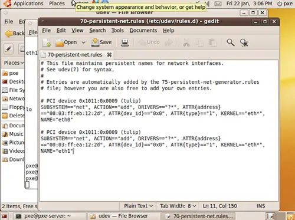This screenshot has width=295, height=220.
Task: Go Back in the File Browser window
Action: pyautogui.click(x=14, y=34)
